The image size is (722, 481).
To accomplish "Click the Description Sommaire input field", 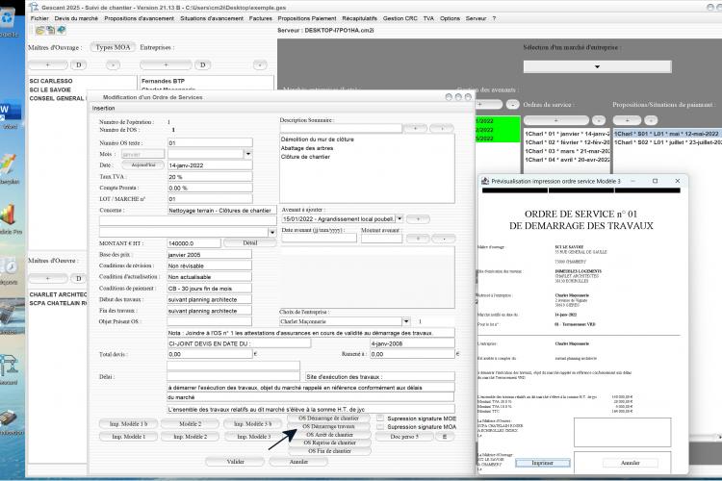I will pyautogui.click(x=341, y=128).
